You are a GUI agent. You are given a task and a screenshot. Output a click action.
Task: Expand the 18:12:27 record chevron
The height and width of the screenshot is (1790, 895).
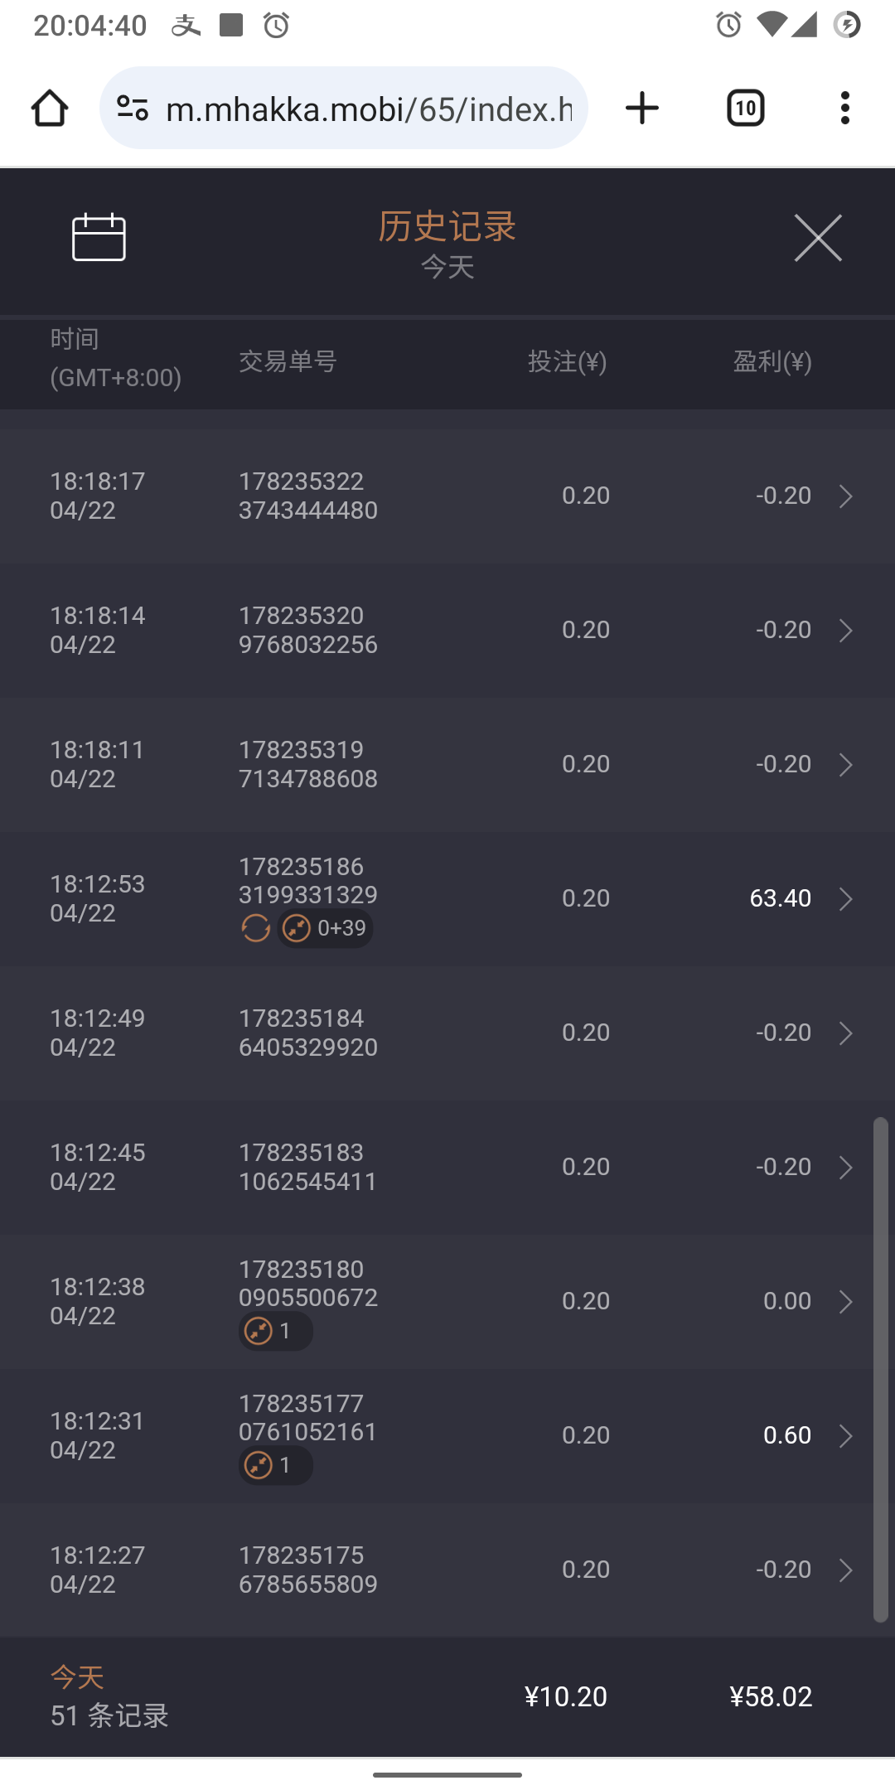coord(845,1570)
